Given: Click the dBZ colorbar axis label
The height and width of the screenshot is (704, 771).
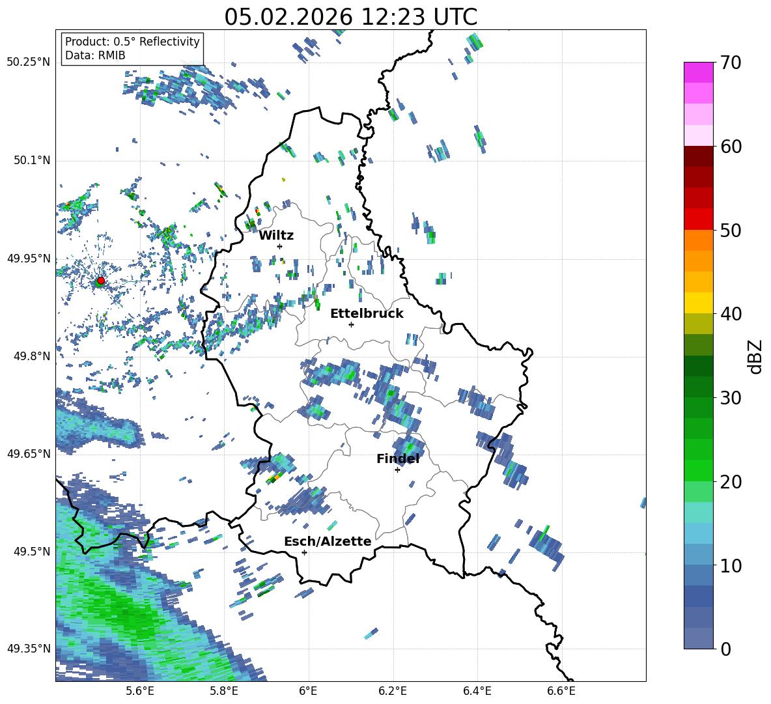Looking at the screenshot, I should pyautogui.click(x=756, y=356).
